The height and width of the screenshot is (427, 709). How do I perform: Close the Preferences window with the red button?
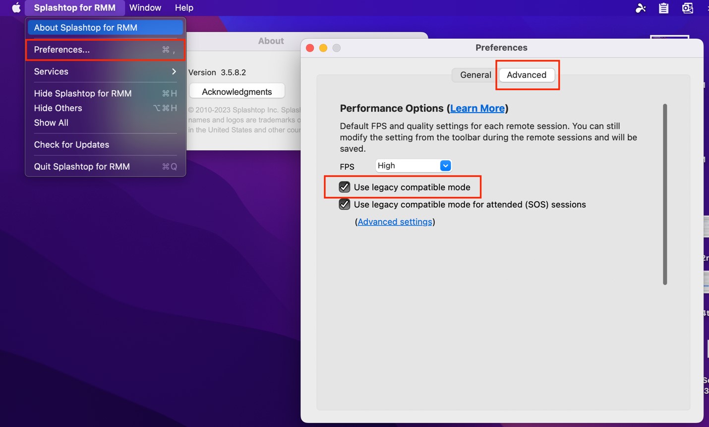point(310,48)
